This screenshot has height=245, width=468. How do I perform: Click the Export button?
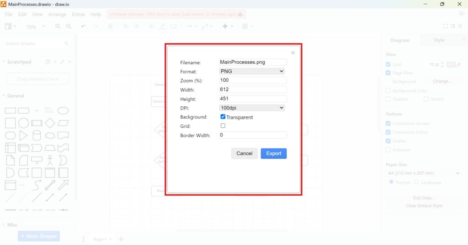(273, 153)
